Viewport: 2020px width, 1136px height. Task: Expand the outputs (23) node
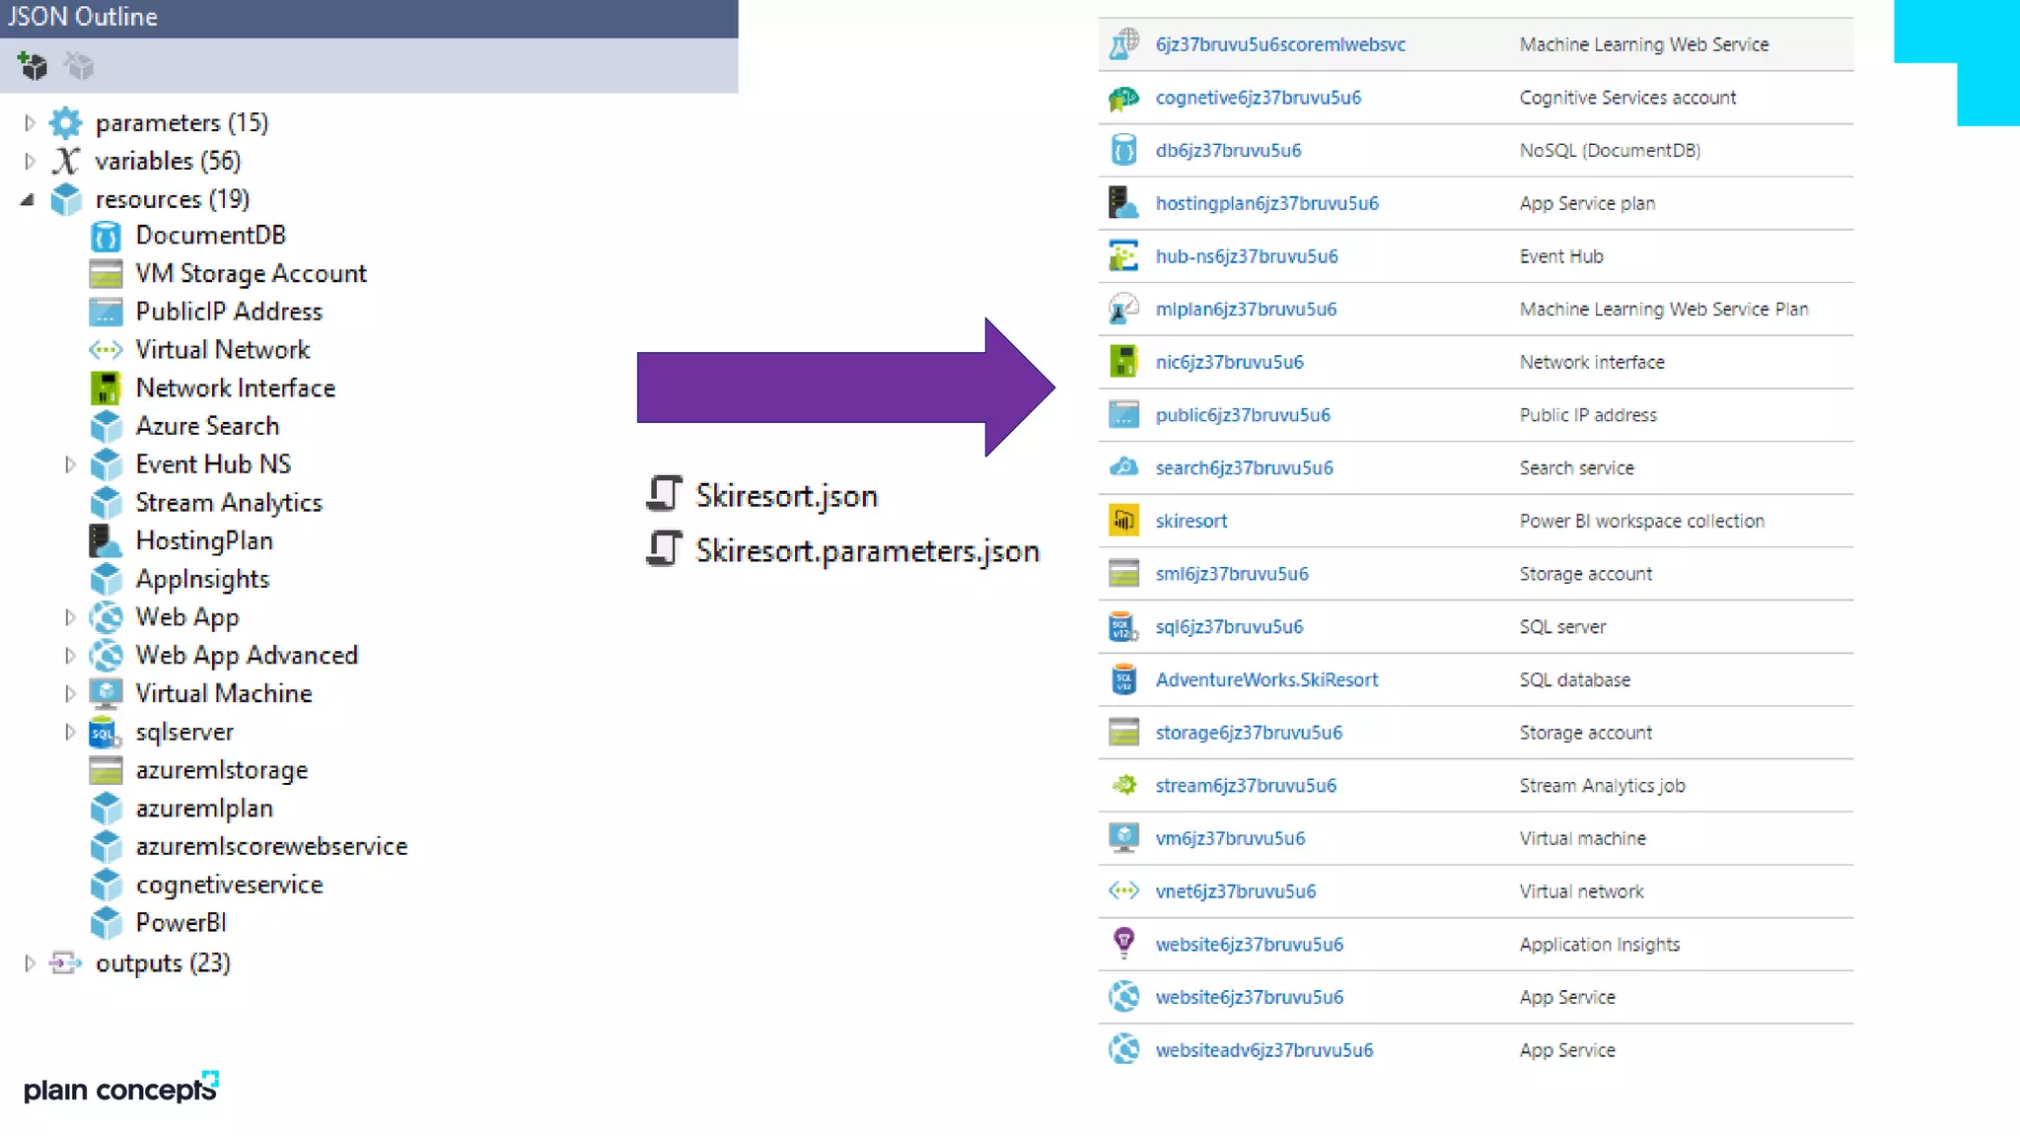(30, 963)
